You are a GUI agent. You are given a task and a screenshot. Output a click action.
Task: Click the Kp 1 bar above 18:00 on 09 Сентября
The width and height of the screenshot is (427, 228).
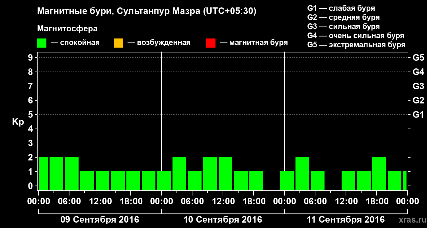pos(133,181)
